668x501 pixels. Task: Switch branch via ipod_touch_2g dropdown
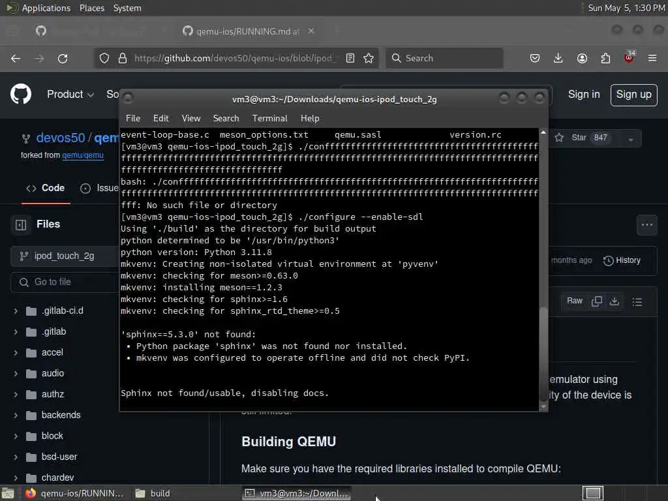[x=64, y=256]
